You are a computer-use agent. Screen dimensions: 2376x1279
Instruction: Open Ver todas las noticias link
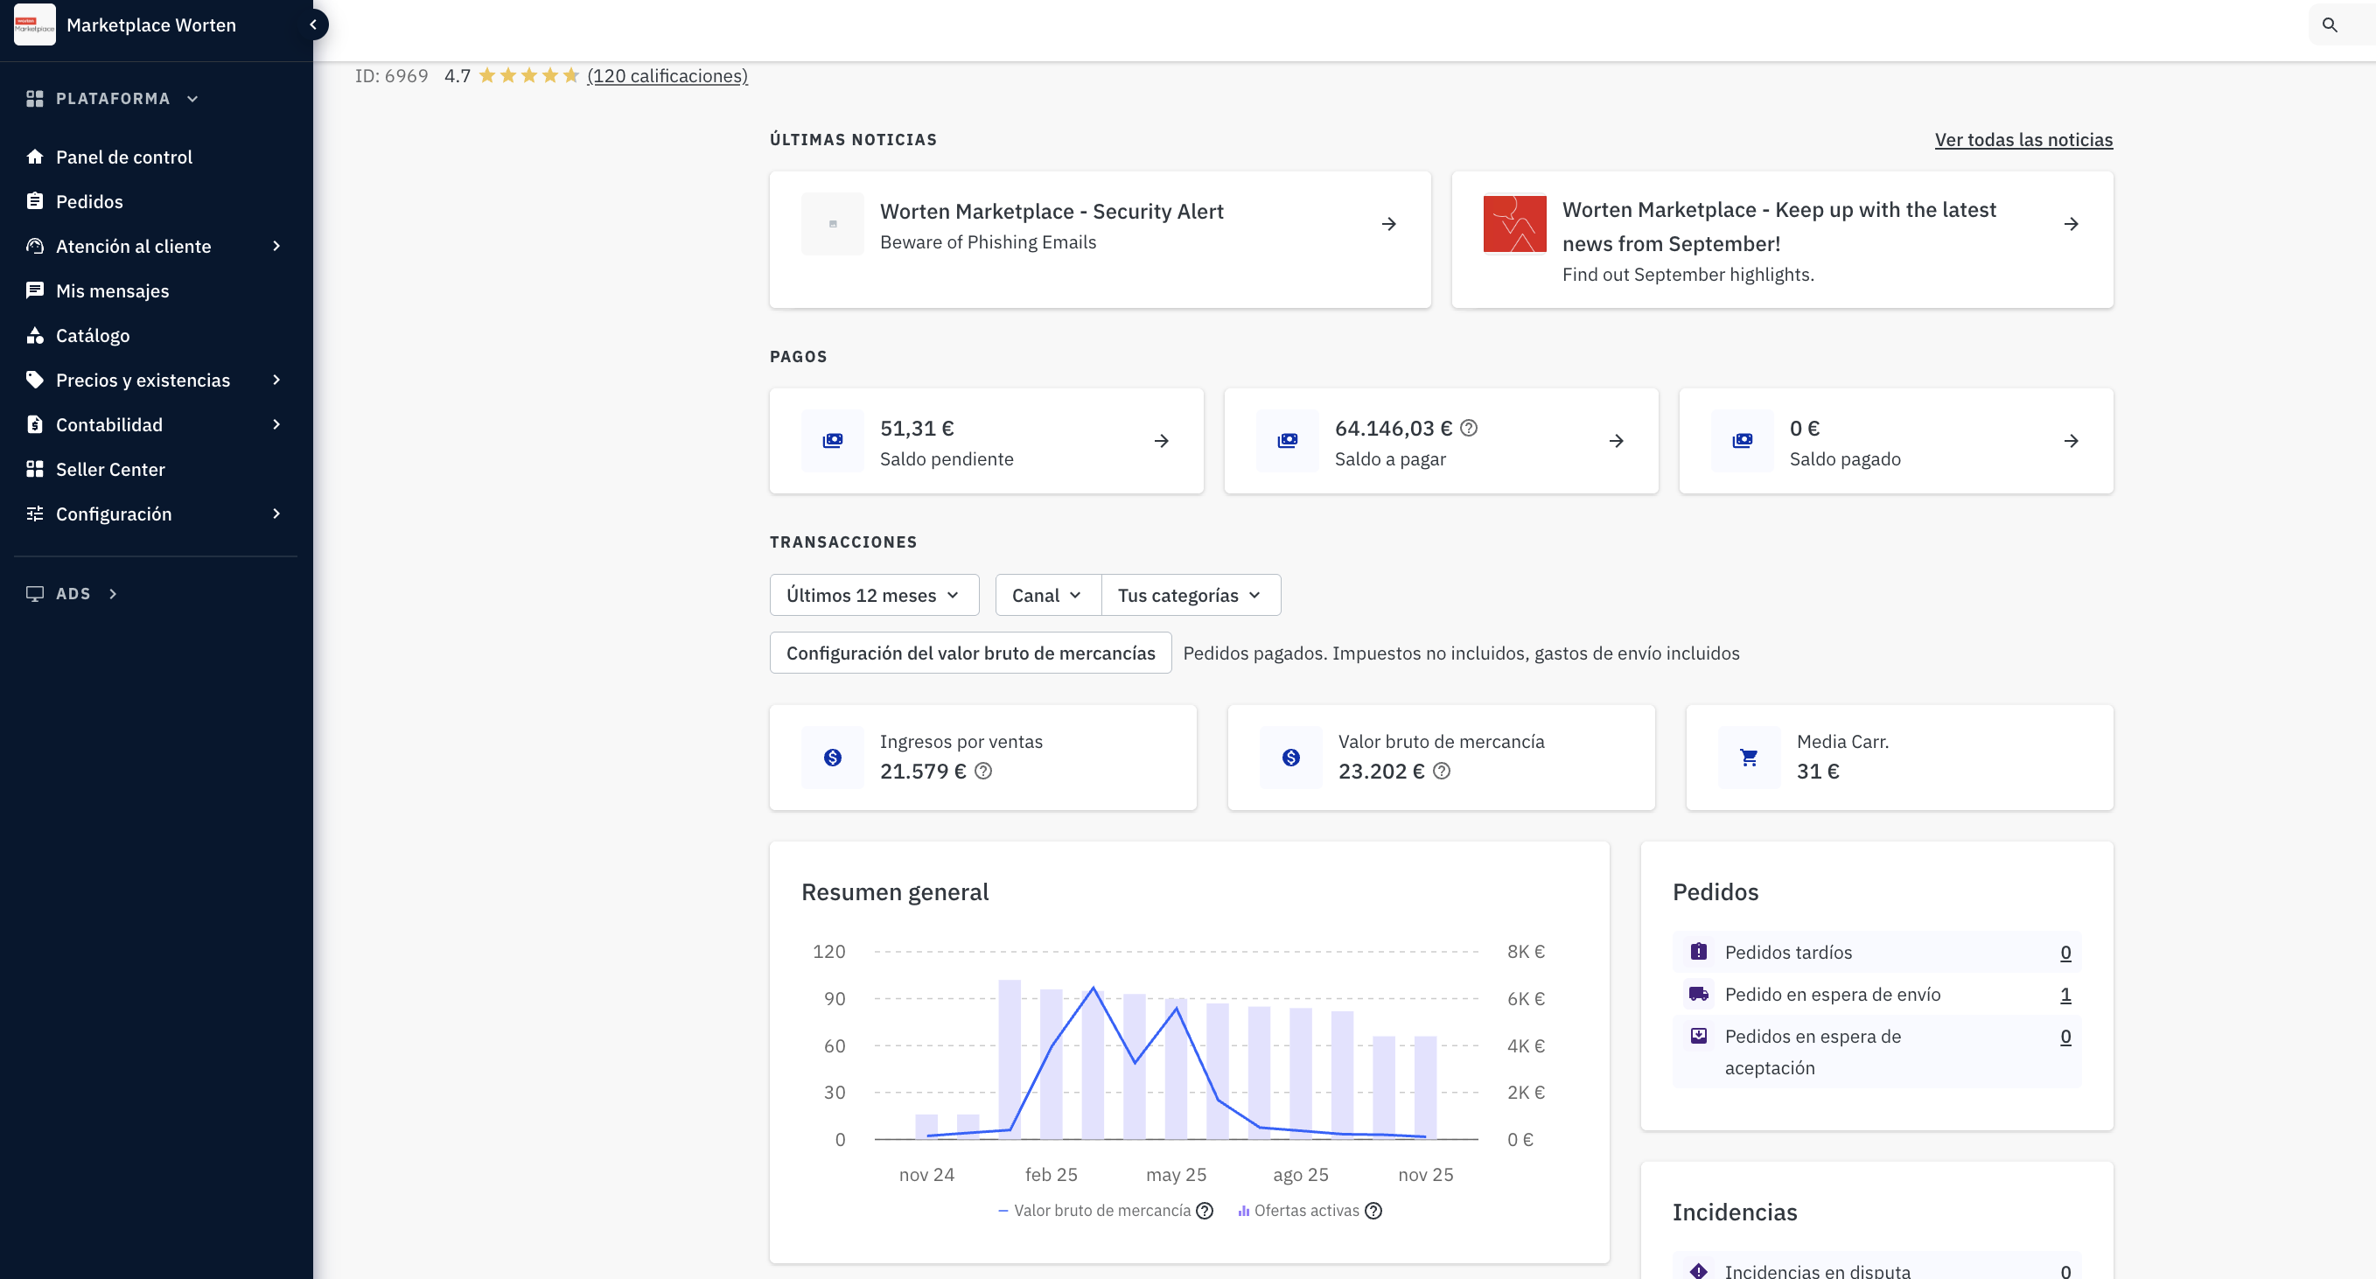(x=2023, y=139)
